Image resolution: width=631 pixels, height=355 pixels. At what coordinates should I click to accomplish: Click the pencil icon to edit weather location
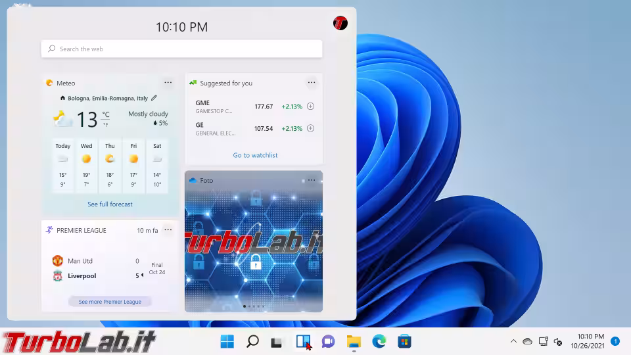154,98
